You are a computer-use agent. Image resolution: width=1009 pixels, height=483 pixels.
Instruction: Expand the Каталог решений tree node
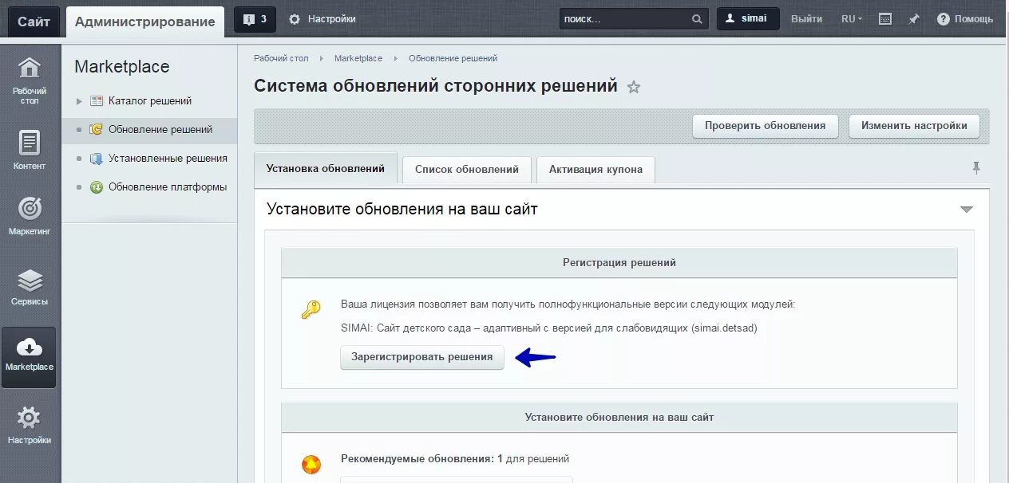[x=79, y=101]
